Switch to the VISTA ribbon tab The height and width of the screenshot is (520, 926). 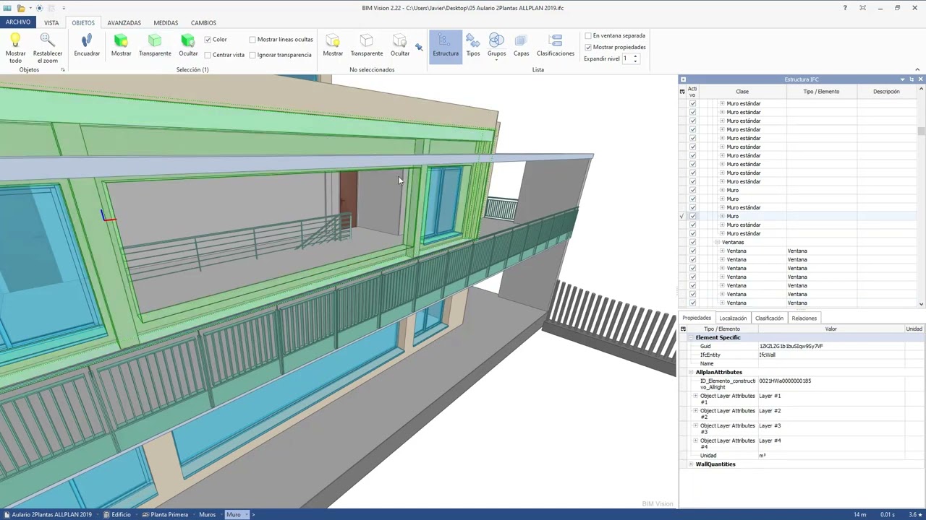(x=51, y=22)
